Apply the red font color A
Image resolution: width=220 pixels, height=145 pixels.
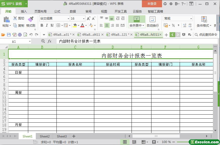[82, 25]
